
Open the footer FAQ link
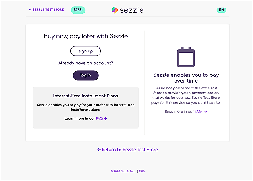click(142, 171)
